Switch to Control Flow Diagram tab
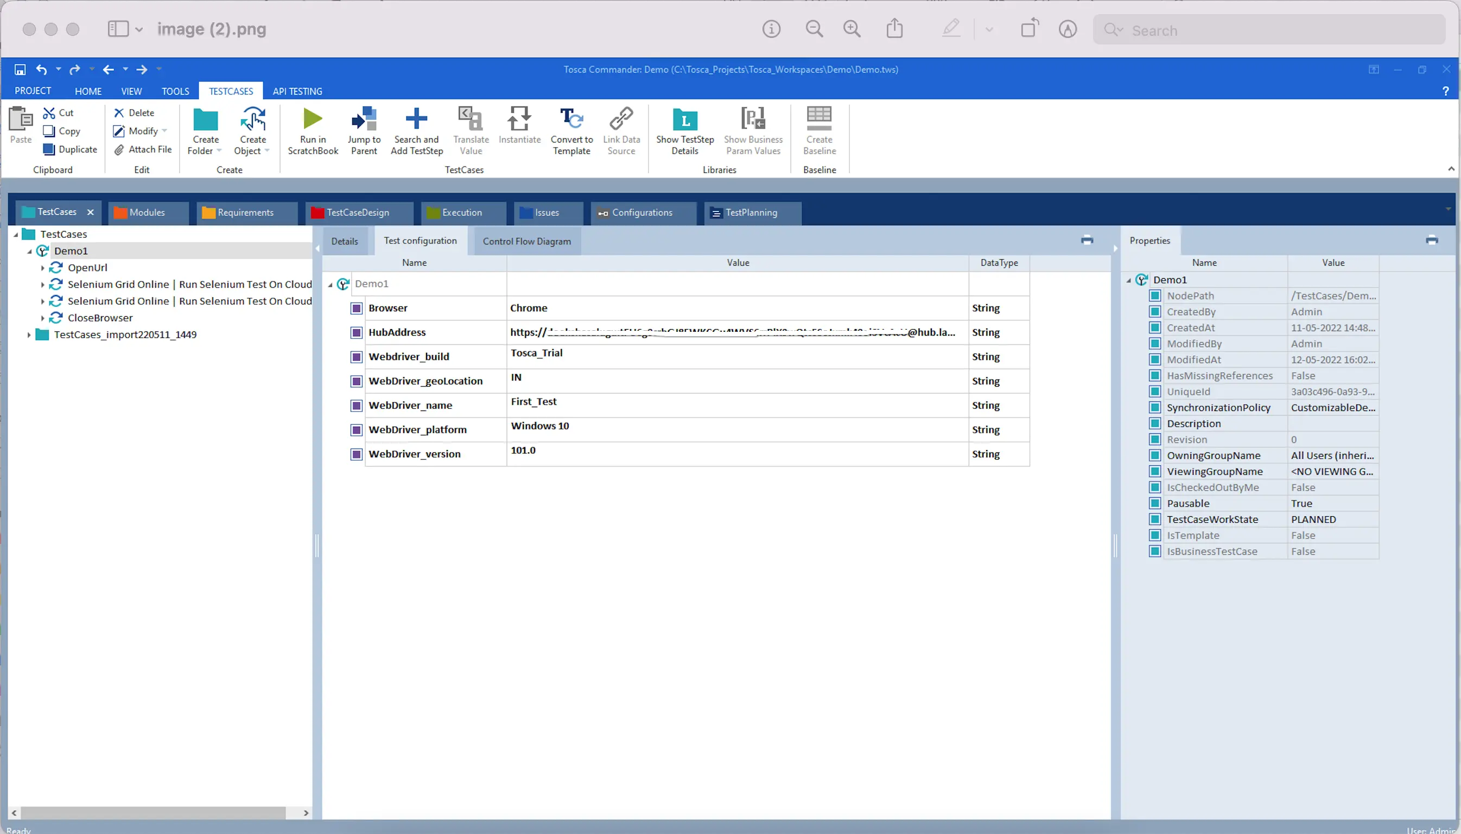Viewport: 1461px width, 834px height. (x=526, y=241)
